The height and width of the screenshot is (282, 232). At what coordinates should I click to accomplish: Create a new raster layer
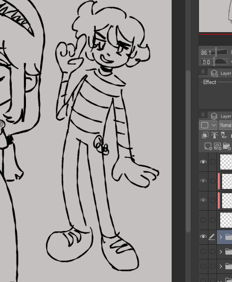[x=208, y=146]
